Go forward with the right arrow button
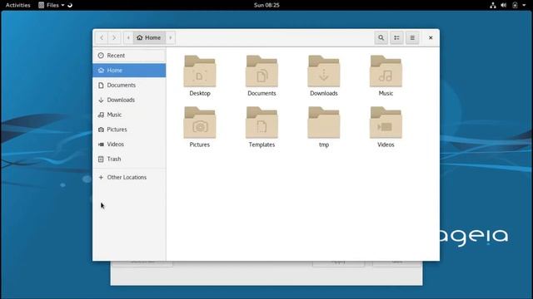This screenshot has height=299, width=533. (114, 37)
